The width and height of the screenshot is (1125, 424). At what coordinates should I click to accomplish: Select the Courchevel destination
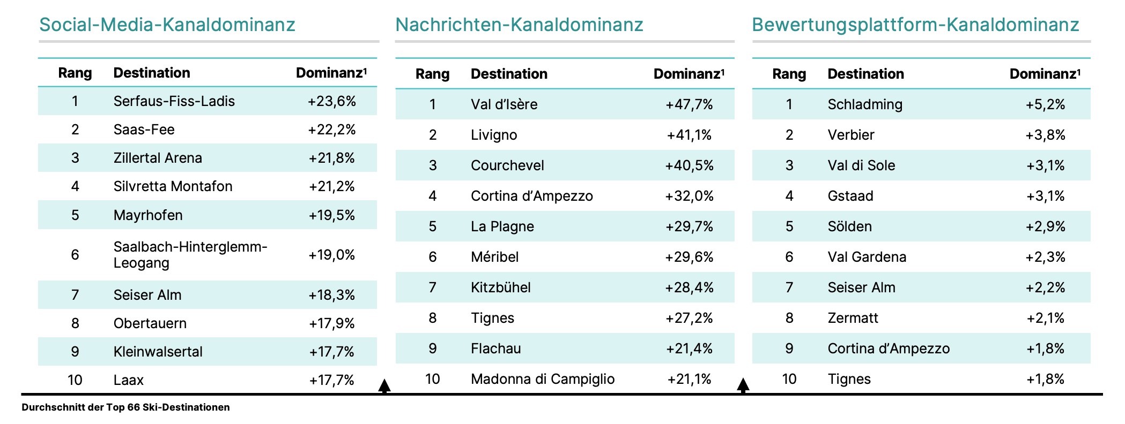[507, 165]
